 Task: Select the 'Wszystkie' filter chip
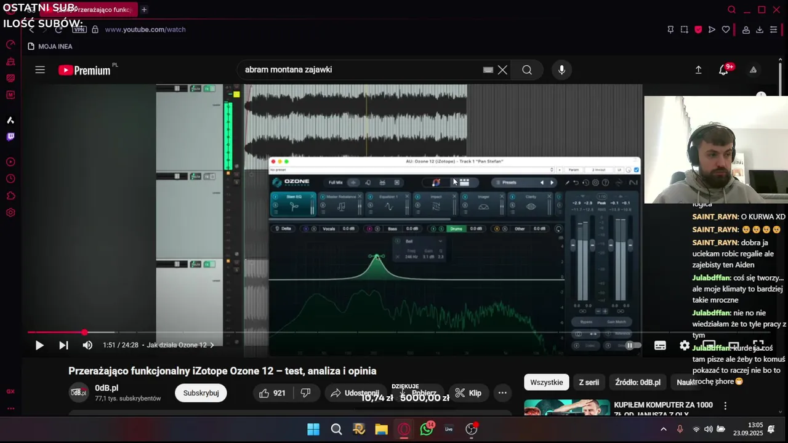[547, 382]
